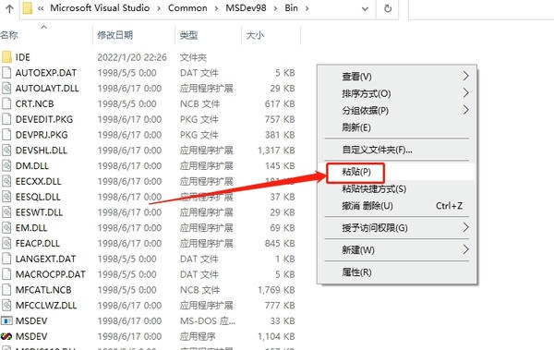Click size value 1,769 KB
This screenshot has height=350, width=554.
276,290
